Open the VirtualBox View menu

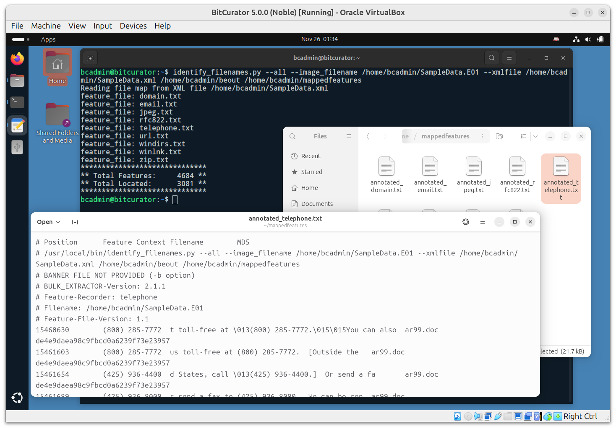point(77,26)
